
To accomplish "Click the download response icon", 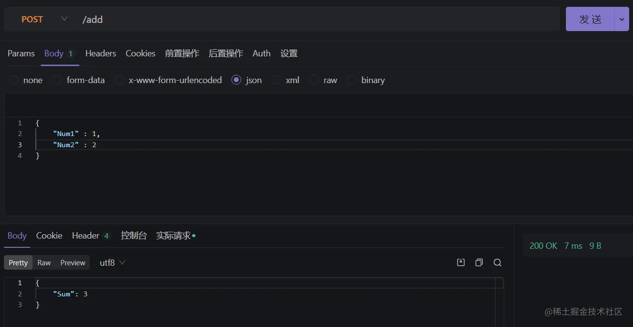I will (461, 262).
